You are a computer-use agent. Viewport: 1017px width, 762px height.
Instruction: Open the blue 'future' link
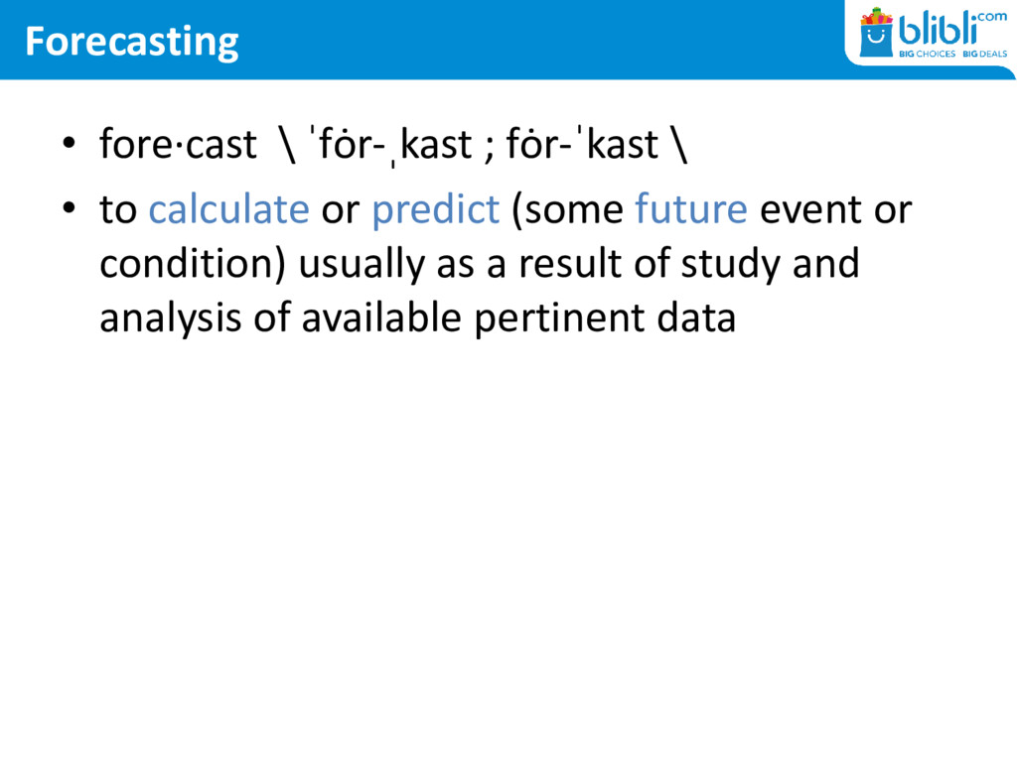690,210
